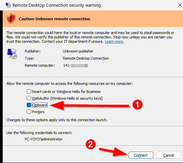Click the Cancel button
Screen dimensions: 183x163
tap(168, 155)
